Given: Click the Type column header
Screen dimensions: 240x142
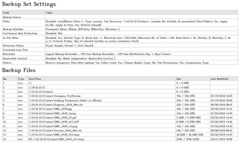Looking at the screenshot, I should point(21,79).
